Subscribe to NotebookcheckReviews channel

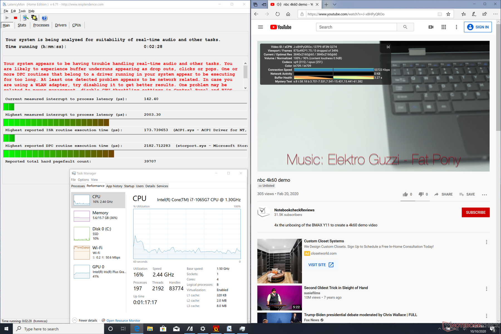[476, 212]
